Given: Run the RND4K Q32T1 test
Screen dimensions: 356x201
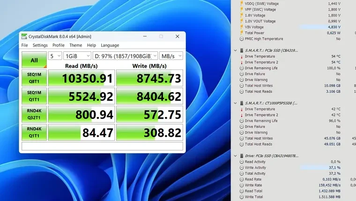Looking at the screenshot, I should 34,114.
